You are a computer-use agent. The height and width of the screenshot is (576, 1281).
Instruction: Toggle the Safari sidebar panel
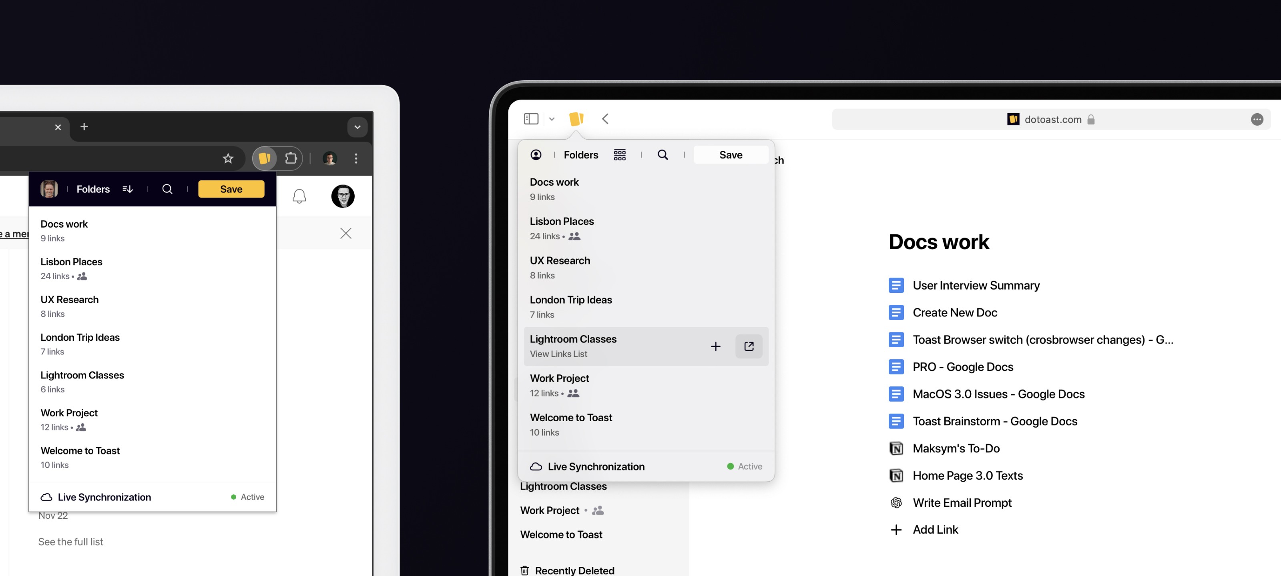pyautogui.click(x=530, y=119)
